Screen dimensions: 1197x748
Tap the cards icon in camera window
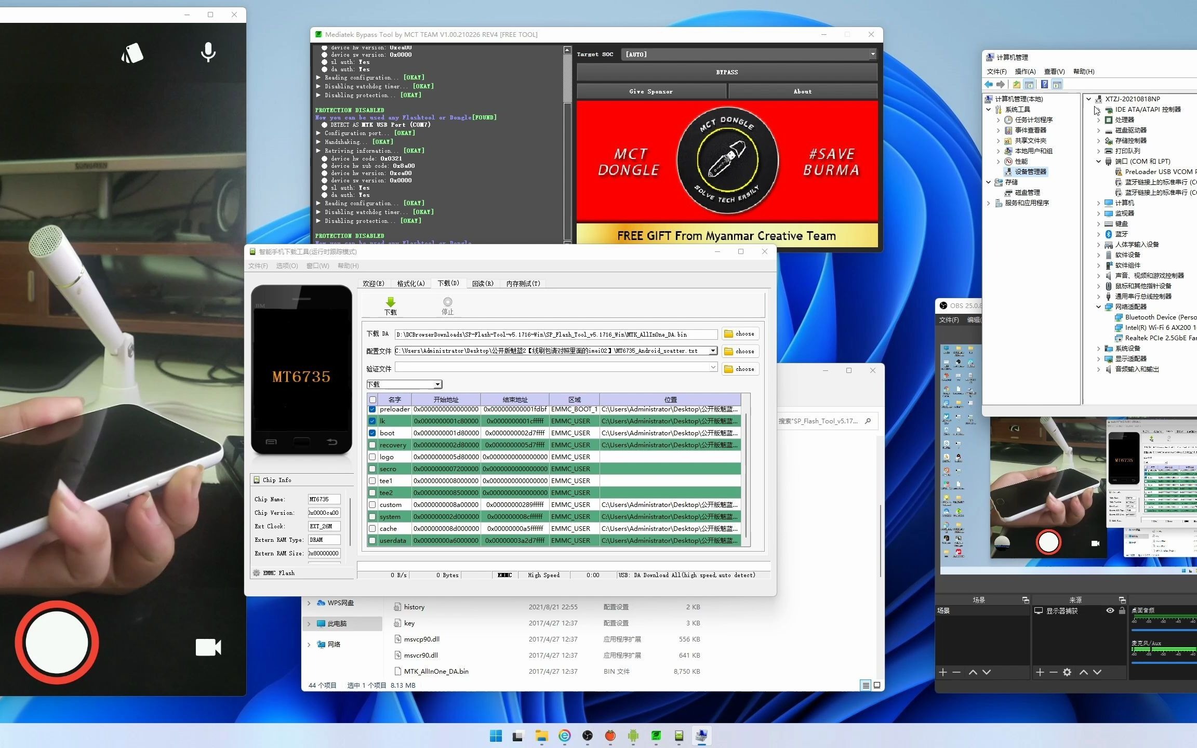[132, 53]
